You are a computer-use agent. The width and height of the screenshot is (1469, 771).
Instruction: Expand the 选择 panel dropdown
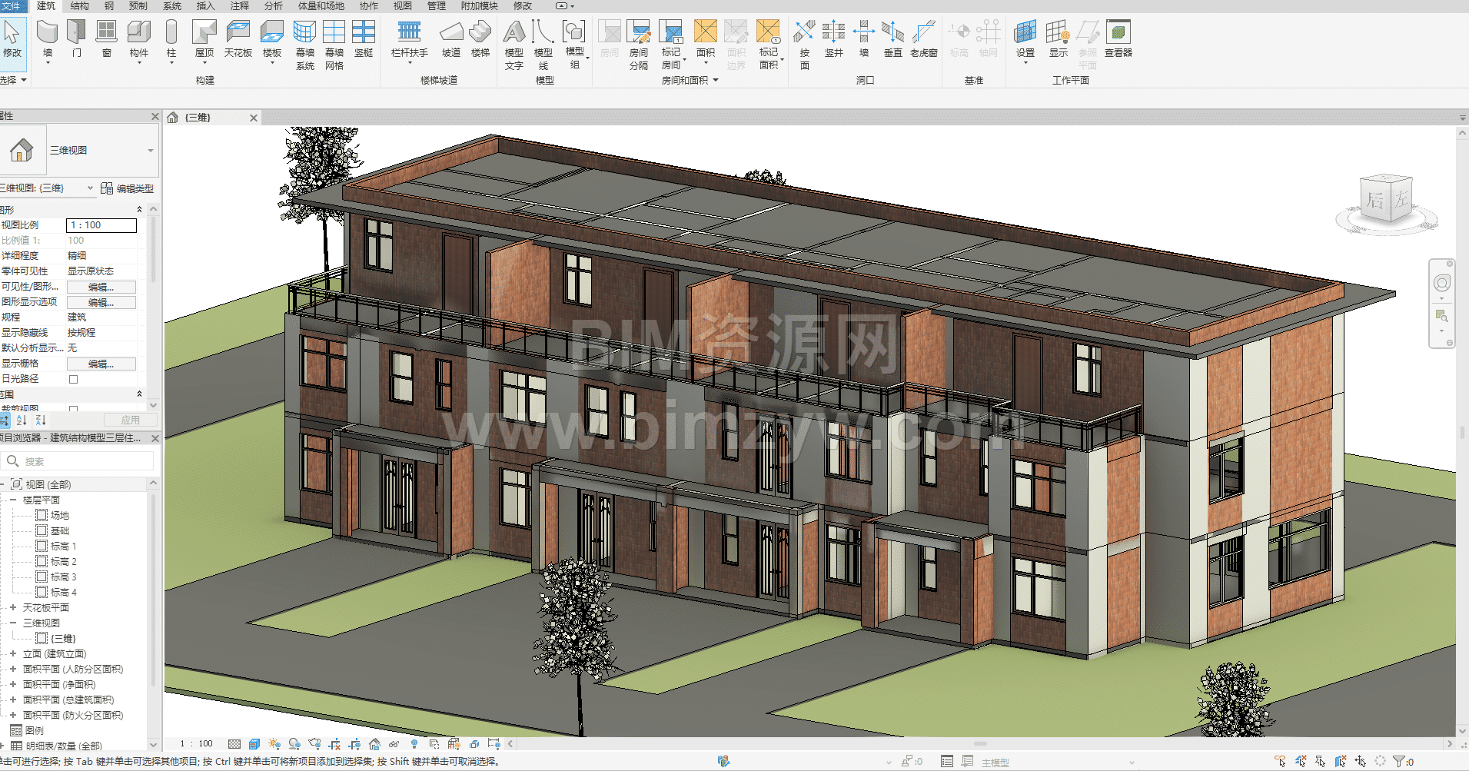(x=14, y=80)
